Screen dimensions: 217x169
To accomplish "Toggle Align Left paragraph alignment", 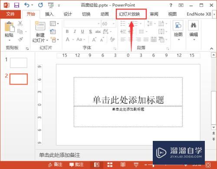I will (x=123, y=39).
